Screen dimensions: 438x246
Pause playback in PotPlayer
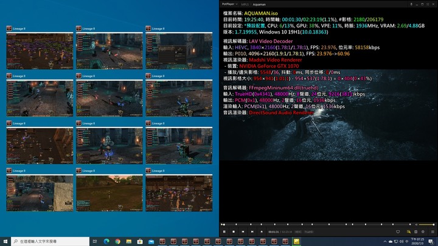[224, 231]
